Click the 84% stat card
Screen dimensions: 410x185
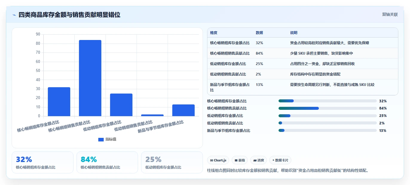point(107,162)
